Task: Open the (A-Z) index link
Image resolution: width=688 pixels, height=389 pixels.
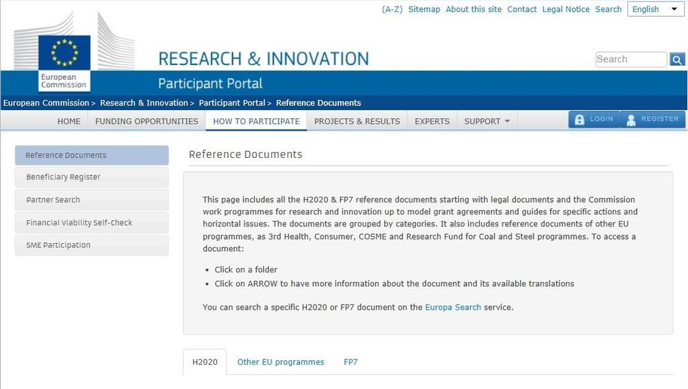Action: coord(392,9)
